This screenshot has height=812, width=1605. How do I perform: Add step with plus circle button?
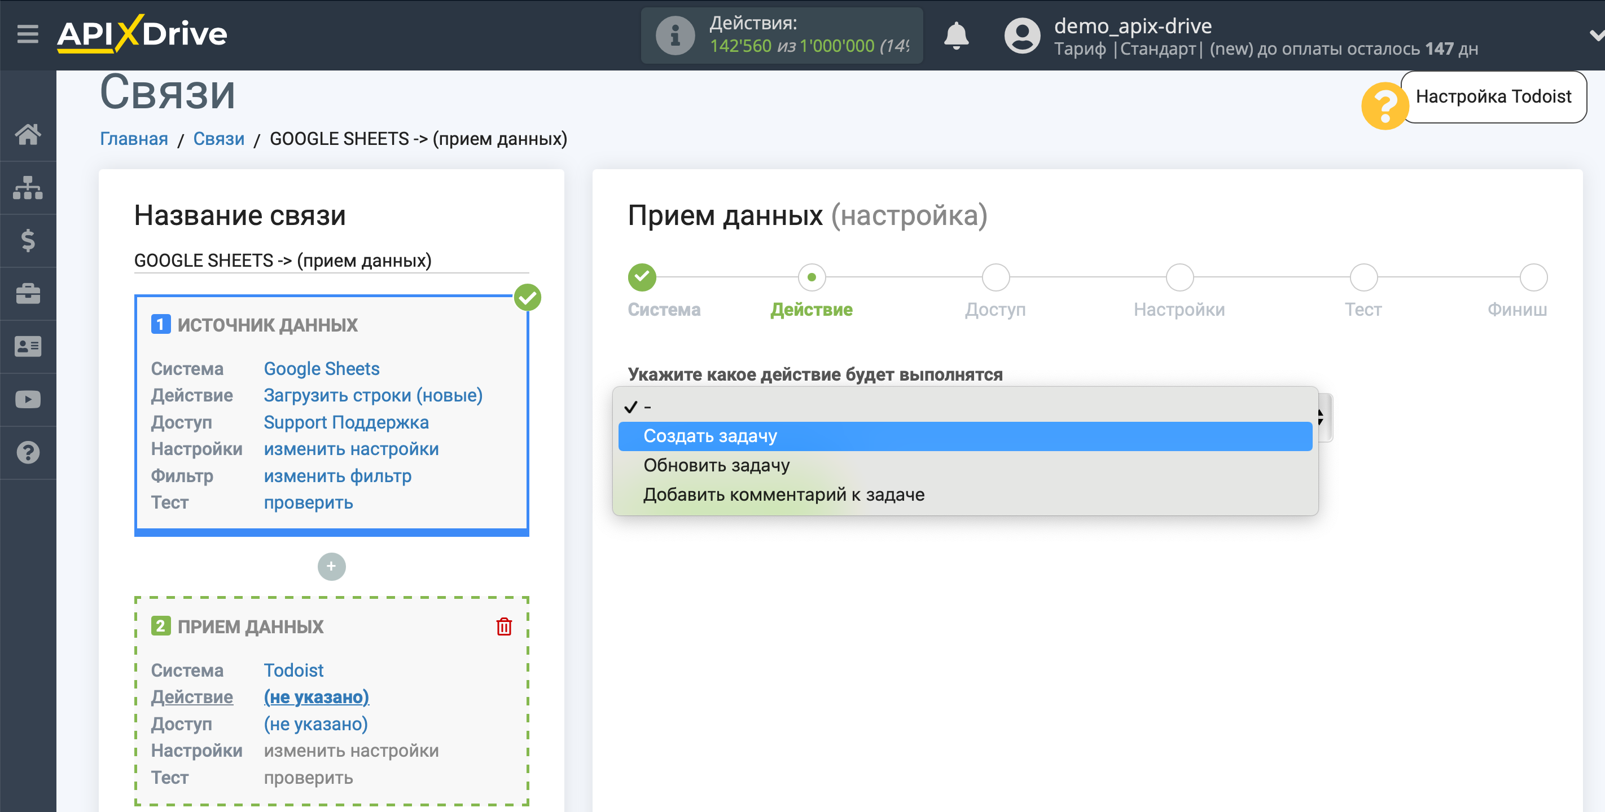(331, 567)
